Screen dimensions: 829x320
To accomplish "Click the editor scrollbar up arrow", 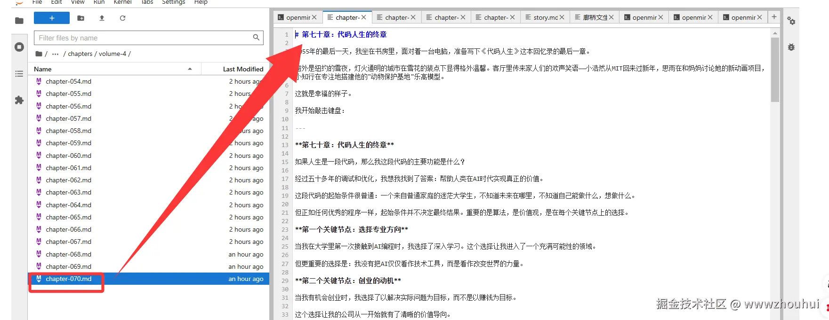I will tap(775, 33).
